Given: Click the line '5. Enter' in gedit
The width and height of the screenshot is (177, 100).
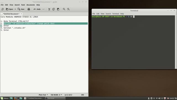Looking at the screenshot, I should [x=5, y=30].
